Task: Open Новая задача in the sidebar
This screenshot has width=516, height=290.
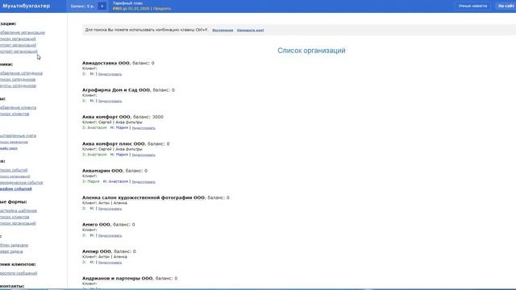Action: pyautogui.click(x=11, y=251)
